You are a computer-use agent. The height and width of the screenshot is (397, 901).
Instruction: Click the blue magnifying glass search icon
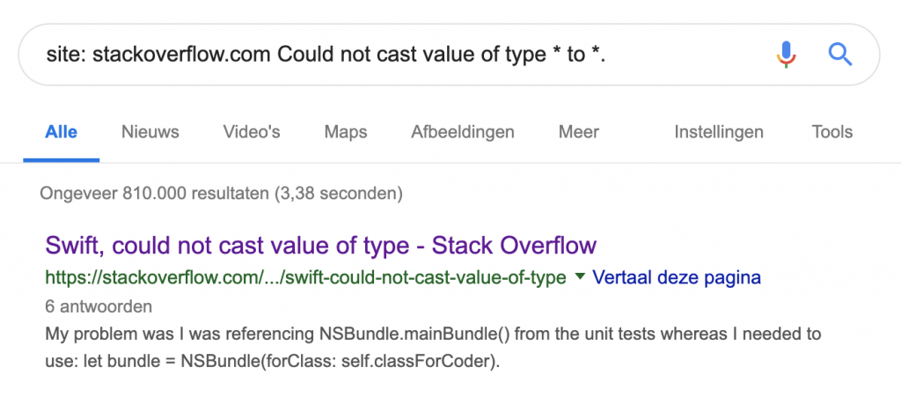pyautogui.click(x=840, y=55)
